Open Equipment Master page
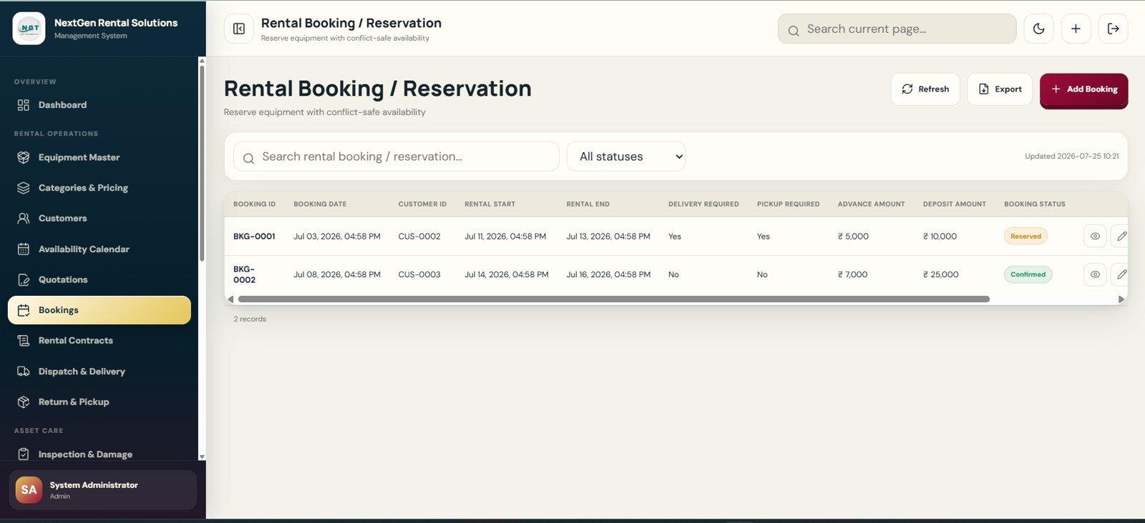This screenshot has height=523, width=1145. pos(99,157)
